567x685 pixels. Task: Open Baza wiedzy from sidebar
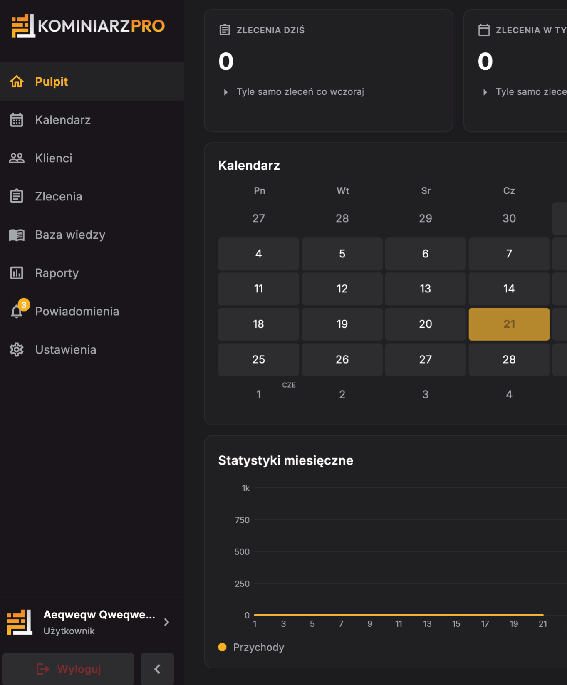click(x=92, y=235)
